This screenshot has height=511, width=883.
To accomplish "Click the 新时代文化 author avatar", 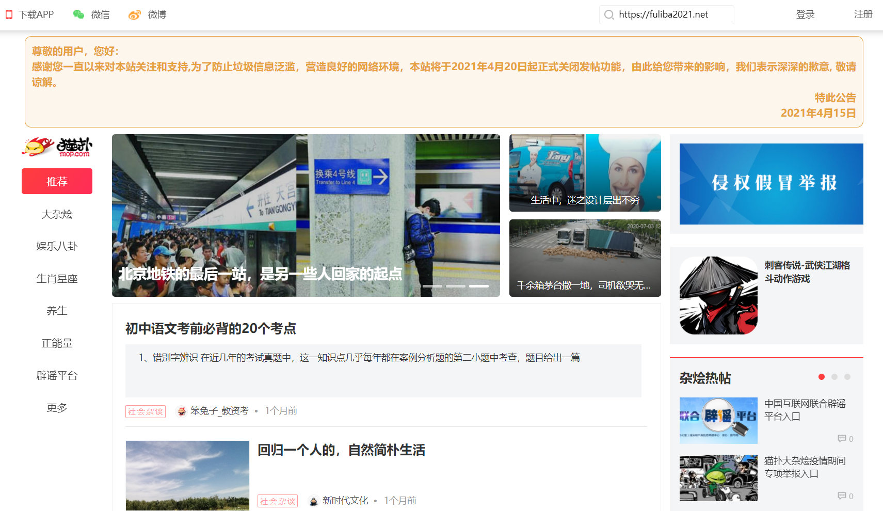I will (313, 501).
